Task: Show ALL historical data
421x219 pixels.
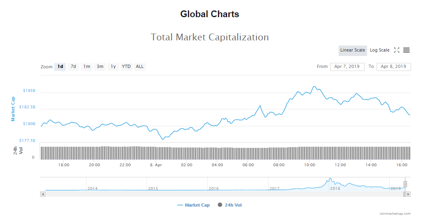Action: point(139,67)
